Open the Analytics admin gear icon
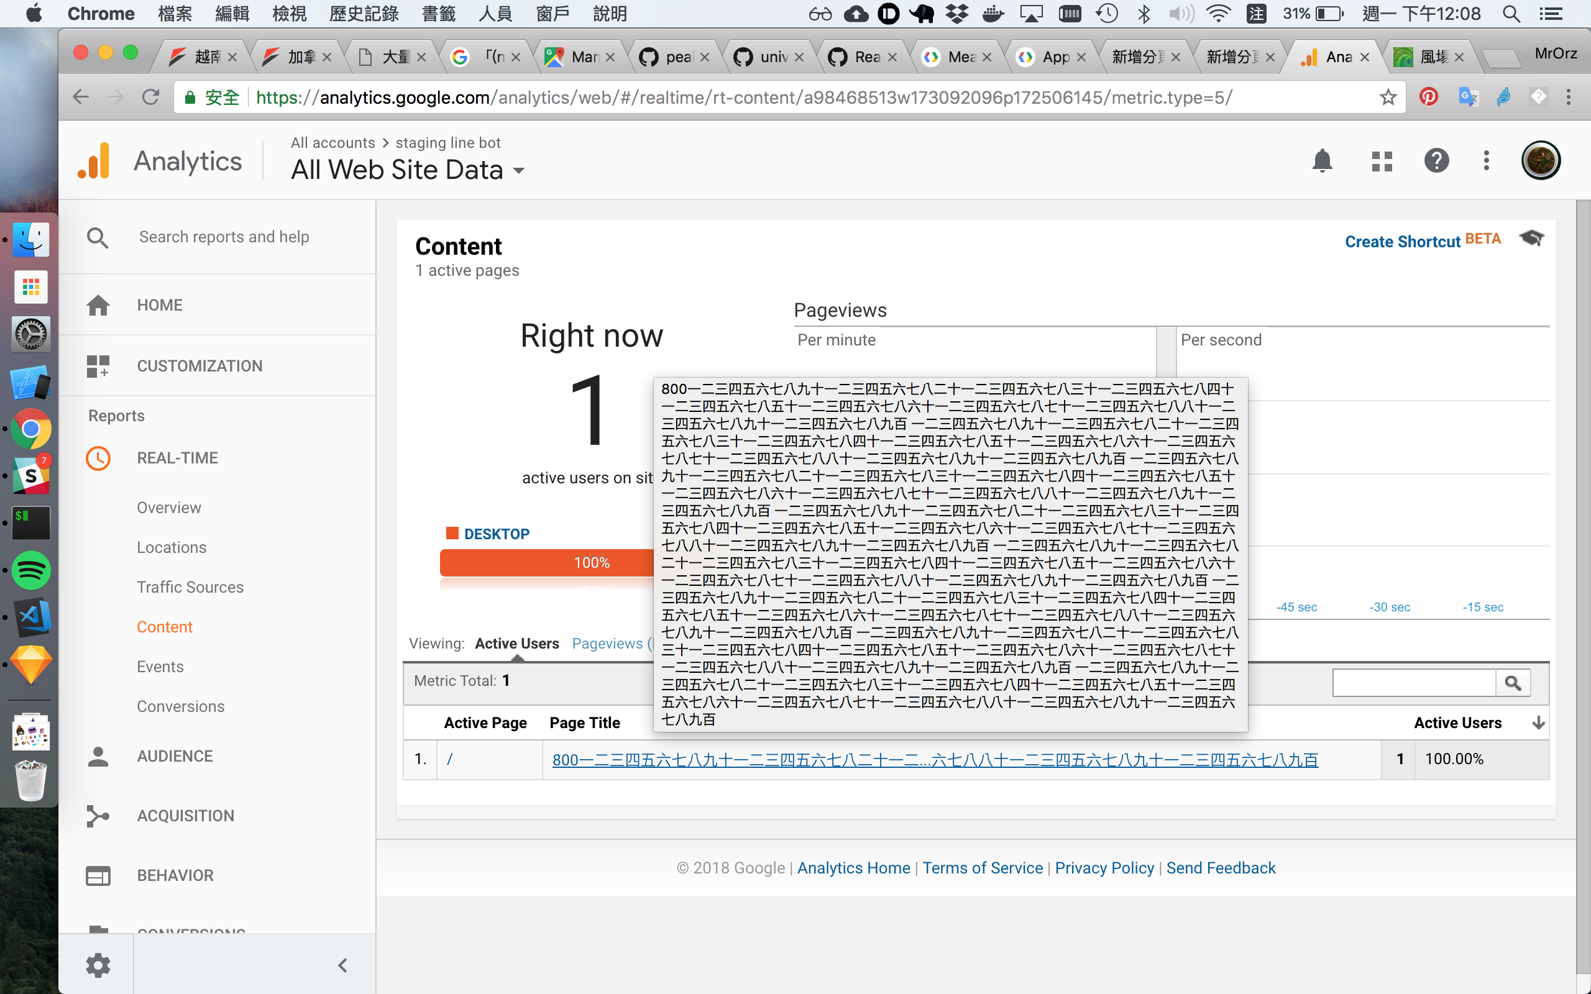The width and height of the screenshot is (1591, 994). coord(98,964)
